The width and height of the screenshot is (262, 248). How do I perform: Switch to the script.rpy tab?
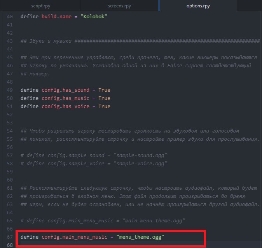pos(40,6)
